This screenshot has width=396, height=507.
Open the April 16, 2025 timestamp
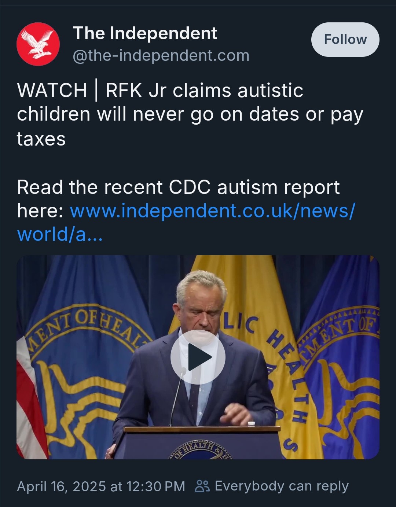coord(101,486)
